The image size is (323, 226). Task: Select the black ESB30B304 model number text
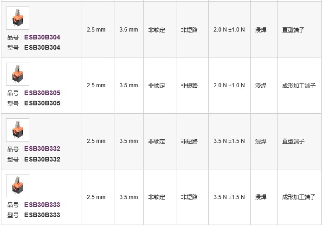click(x=42, y=48)
